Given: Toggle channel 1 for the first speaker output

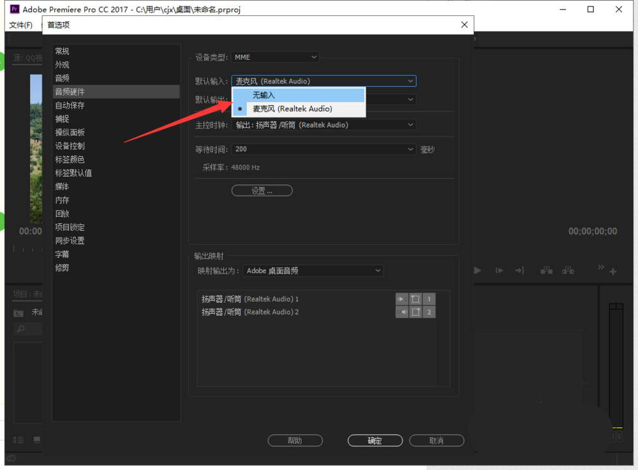Looking at the screenshot, I should [429, 299].
